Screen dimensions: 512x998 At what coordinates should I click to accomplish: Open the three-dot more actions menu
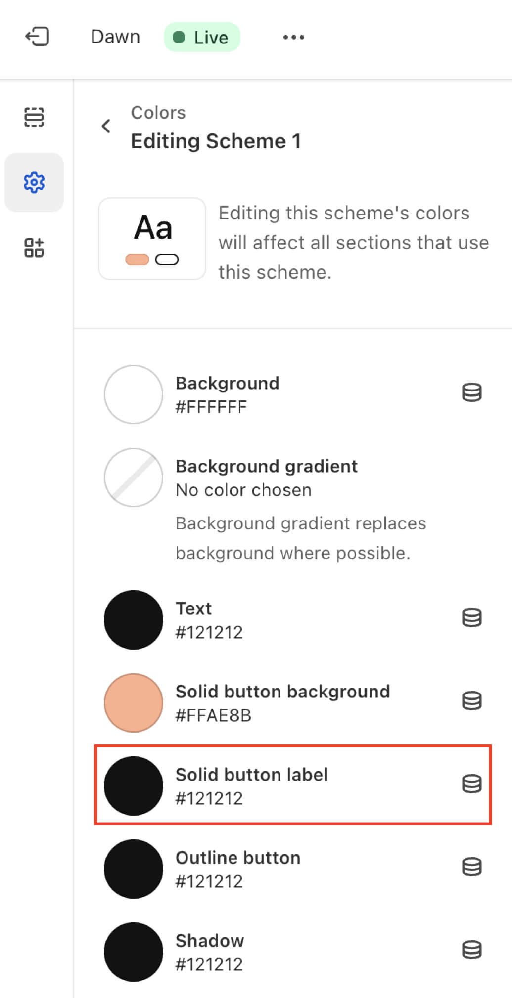(293, 37)
